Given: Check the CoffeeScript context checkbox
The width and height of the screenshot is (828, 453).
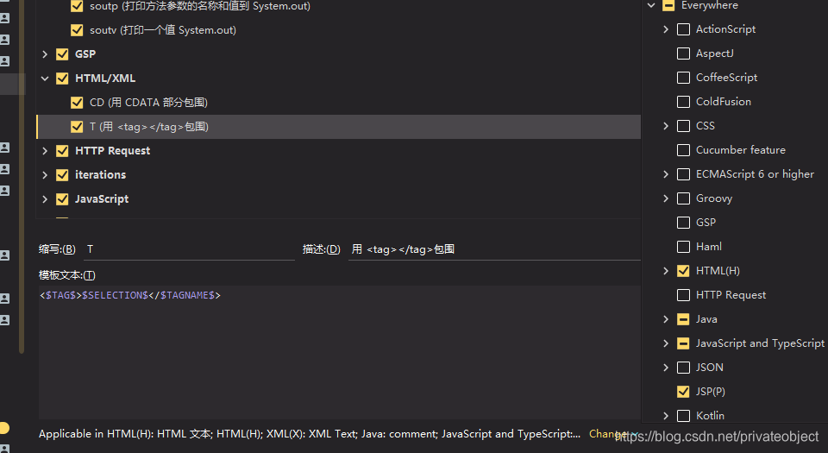Looking at the screenshot, I should [x=683, y=78].
